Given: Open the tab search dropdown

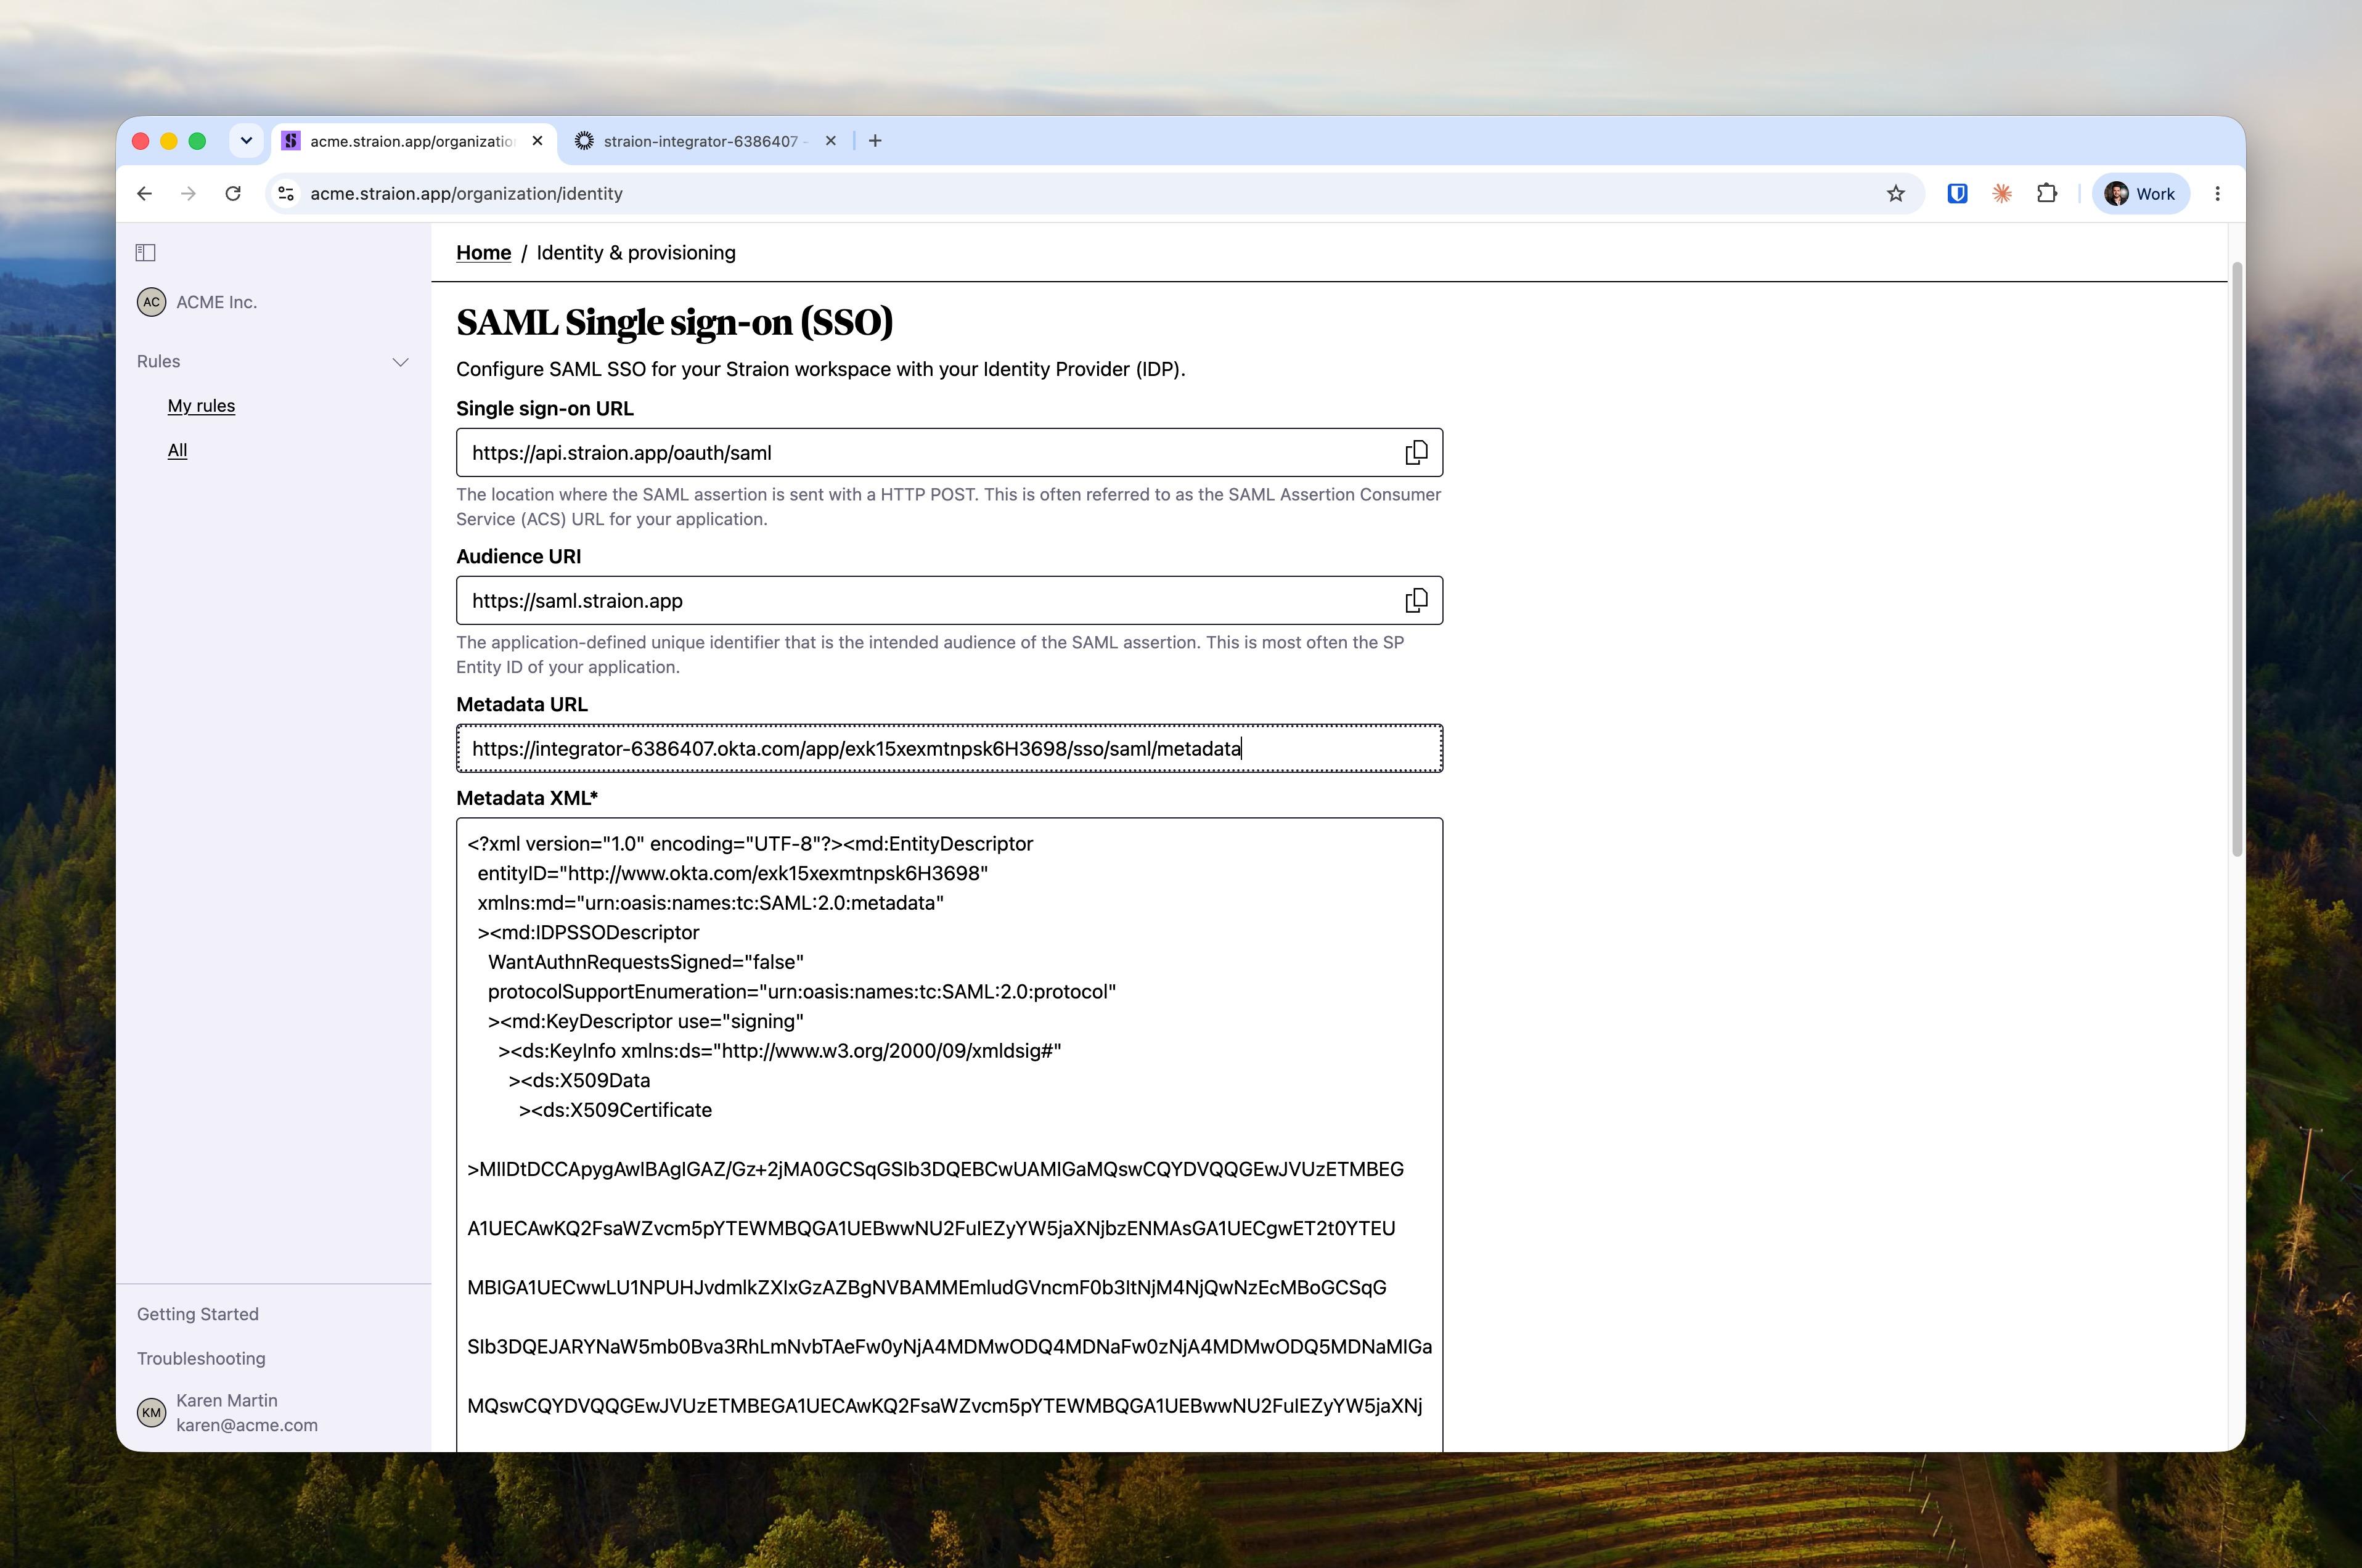Looking at the screenshot, I should click(246, 141).
